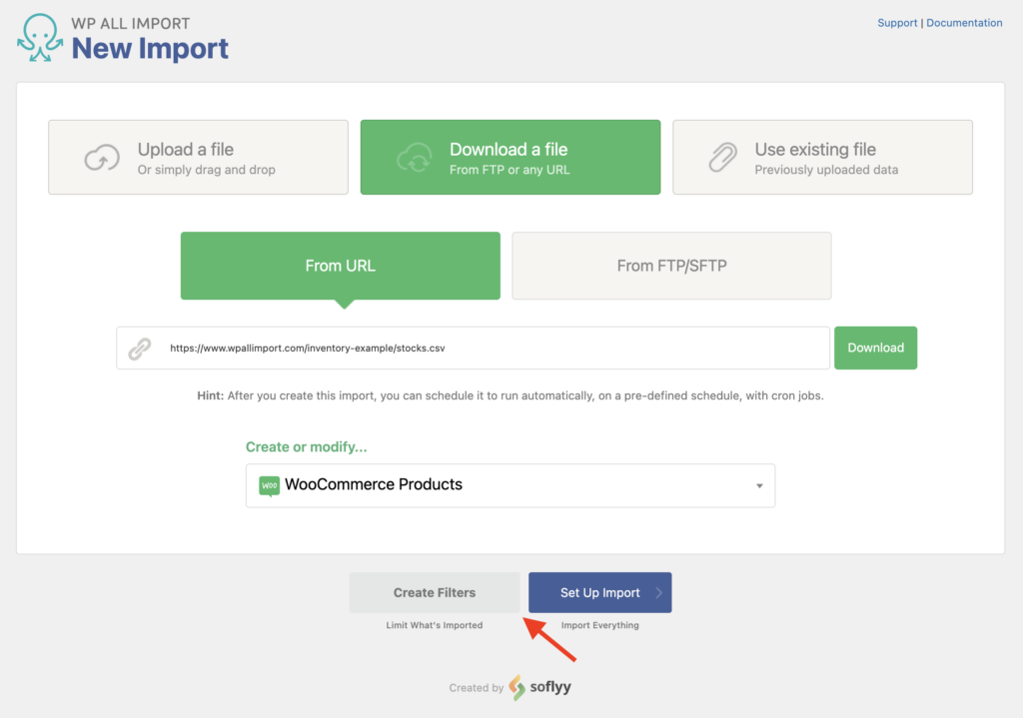
Task: Click the WP All Import octopus logo
Action: (40, 39)
